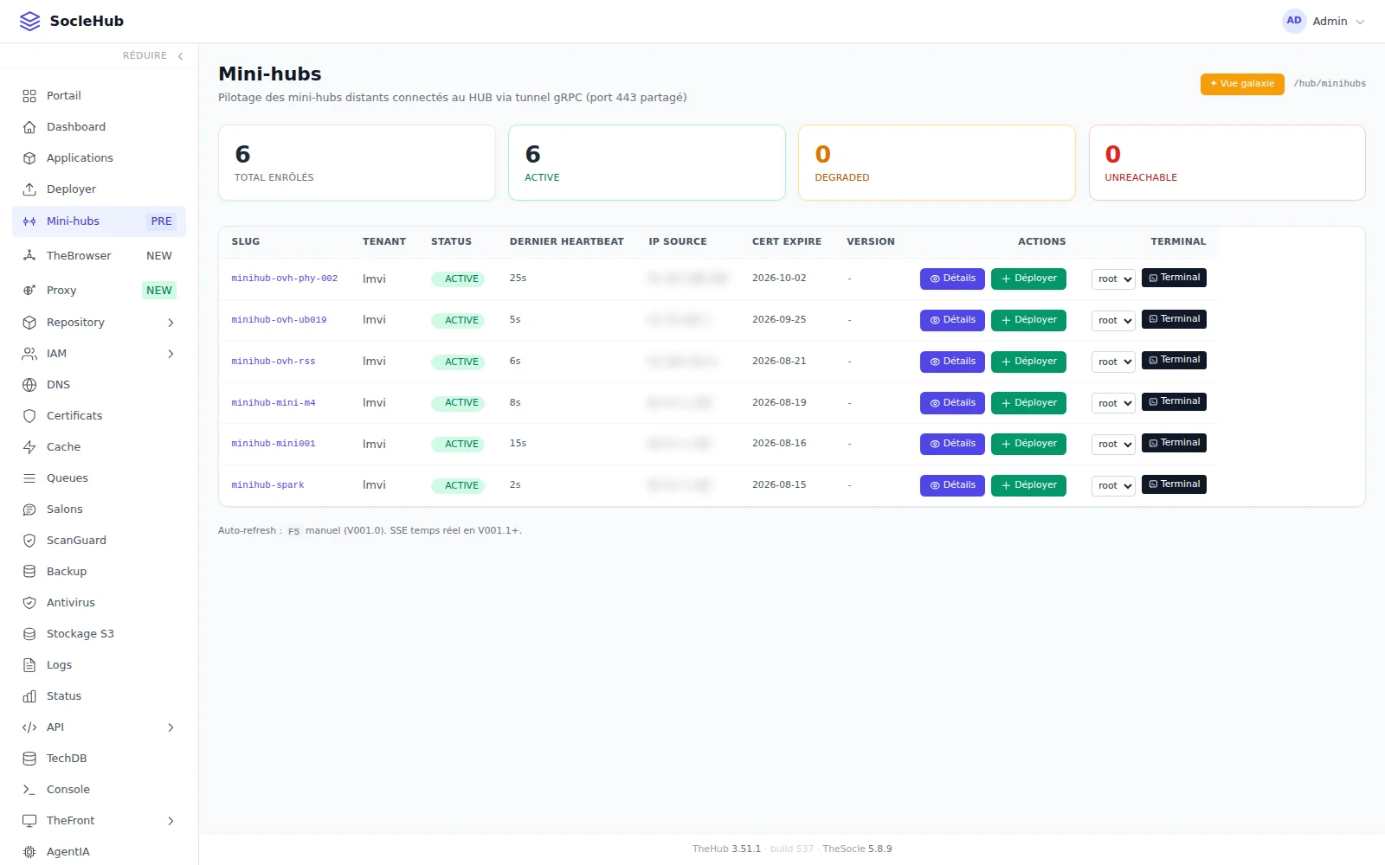Viewport: 1385px width, 865px height.
Task: Click the TOTAL ENRÔLÉS counter card
Action: (x=357, y=163)
